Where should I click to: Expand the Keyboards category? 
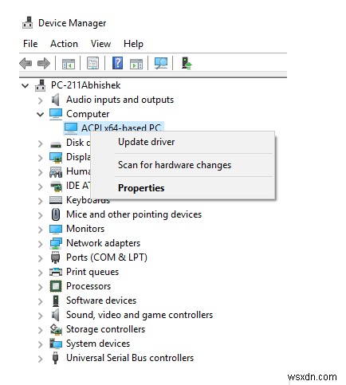(x=40, y=201)
